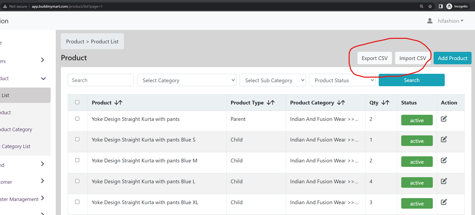Edit the Kurta with pants Blue L product
Viewport: 475px width, 215px height.
click(444, 181)
